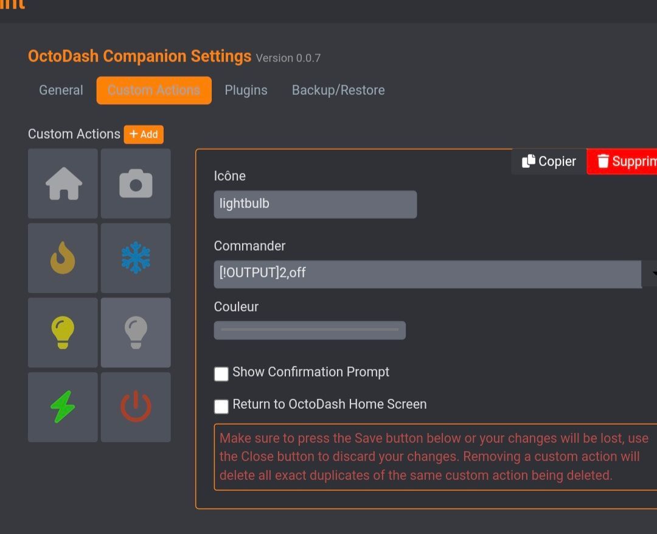This screenshot has width=657, height=534.
Task: Add a new custom action
Action: point(144,134)
